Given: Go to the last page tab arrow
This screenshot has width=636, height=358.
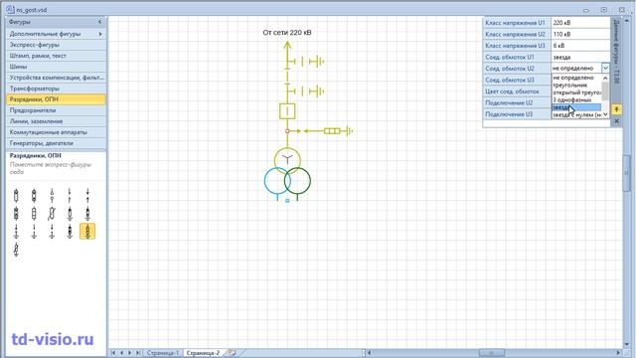Looking at the screenshot, I should pyautogui.click(x=138, y=353).
